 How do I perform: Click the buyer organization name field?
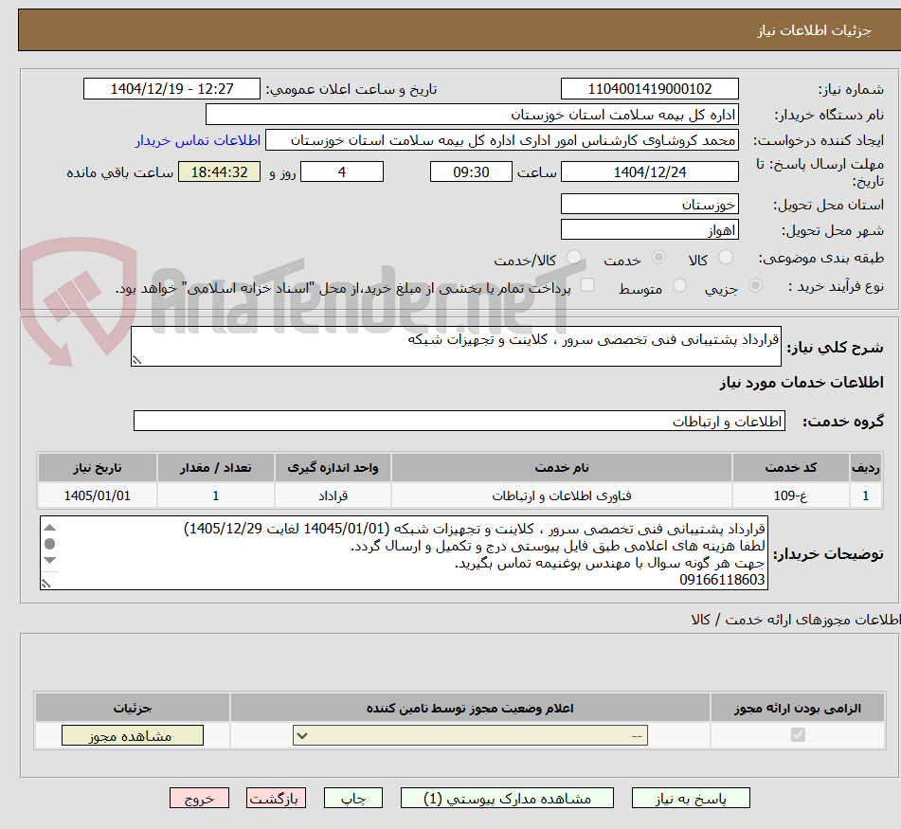[472, 115]
